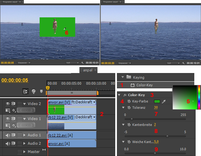
Task: Click the green Key-Farbe color swatch
Action: click(157, 101)
